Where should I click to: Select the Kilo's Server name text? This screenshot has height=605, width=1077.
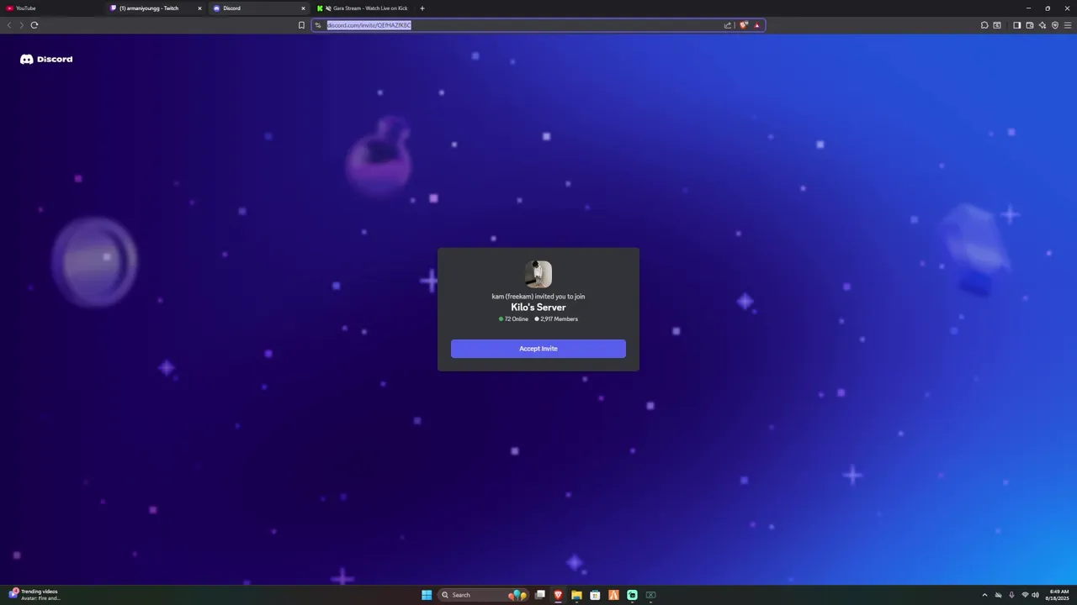[x=538, y=308]
